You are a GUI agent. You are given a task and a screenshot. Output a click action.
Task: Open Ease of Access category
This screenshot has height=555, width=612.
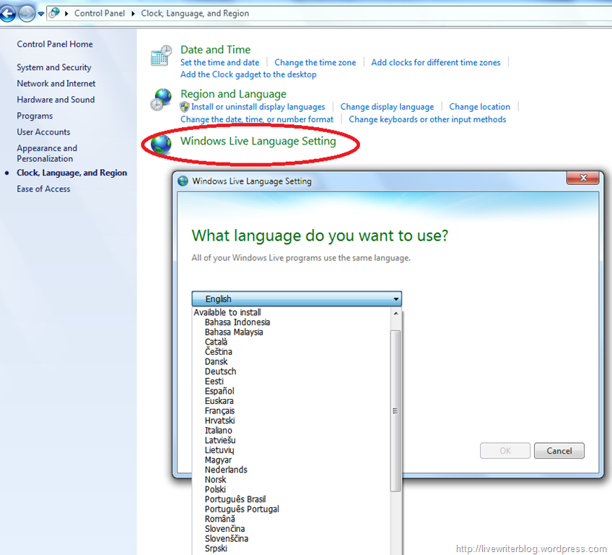coord(43,189)
